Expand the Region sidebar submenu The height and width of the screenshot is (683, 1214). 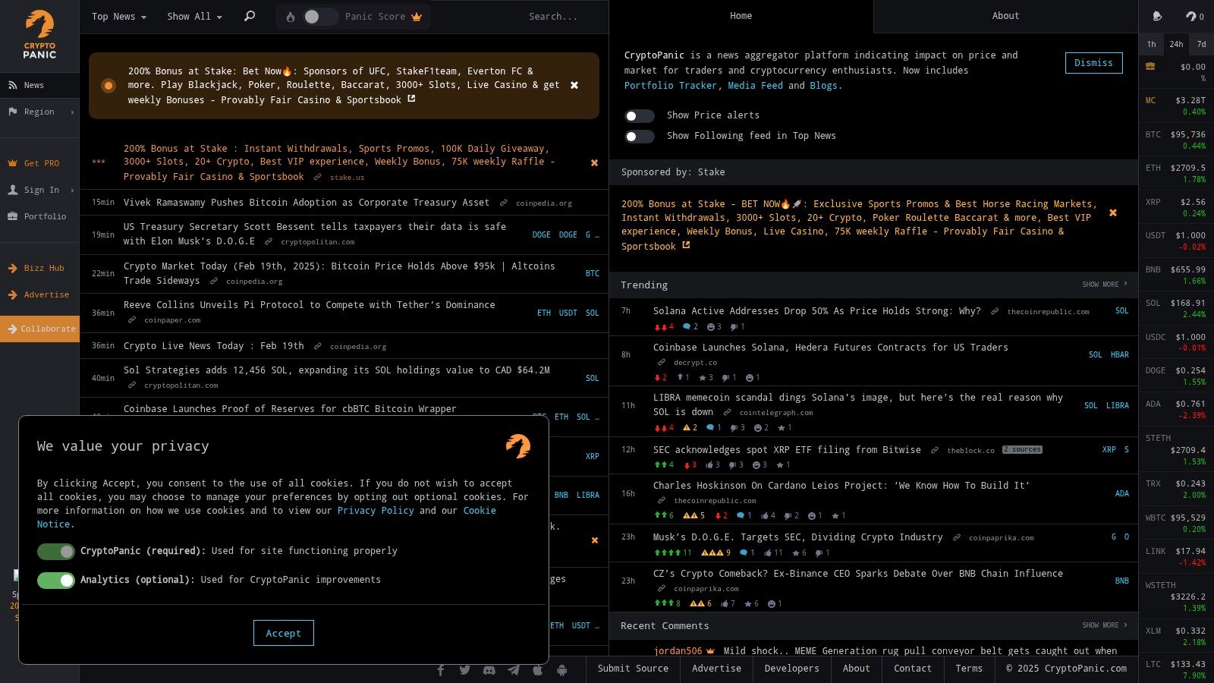point(72,112)
